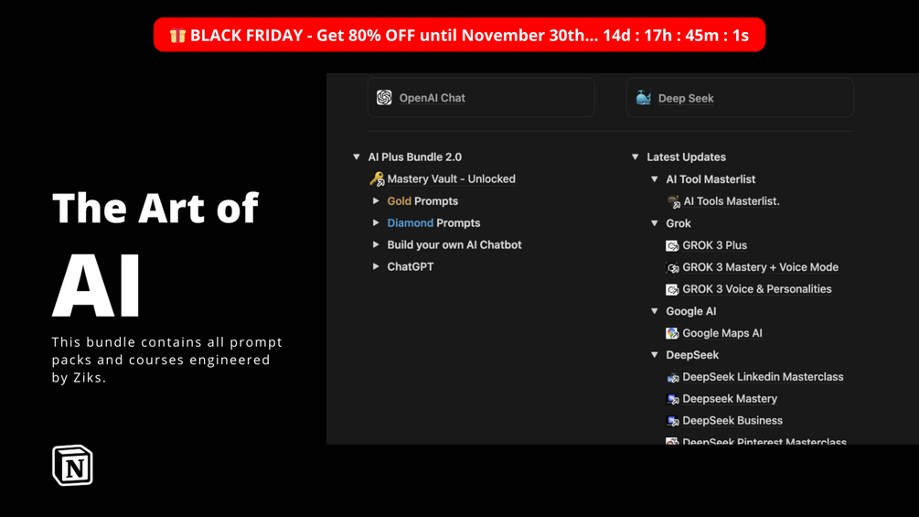
Task: Click the Notion logo icon
Action: (72, 465)
